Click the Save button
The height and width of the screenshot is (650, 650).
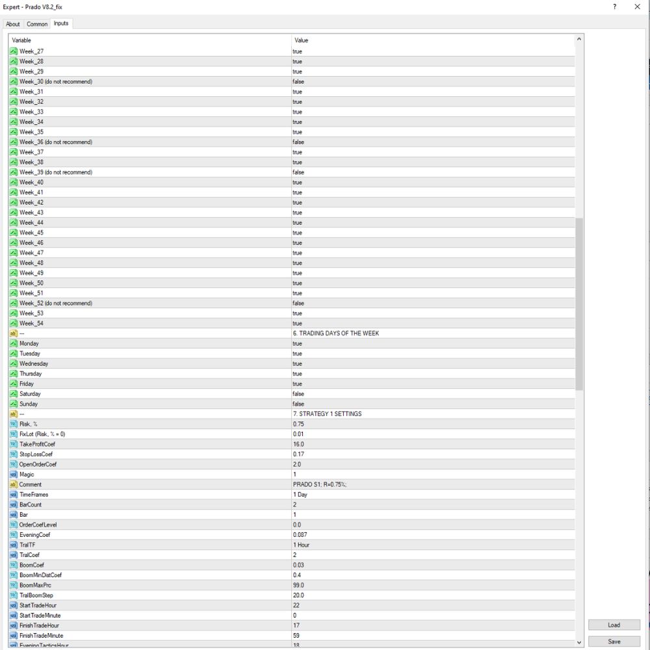tap(614, 642)
